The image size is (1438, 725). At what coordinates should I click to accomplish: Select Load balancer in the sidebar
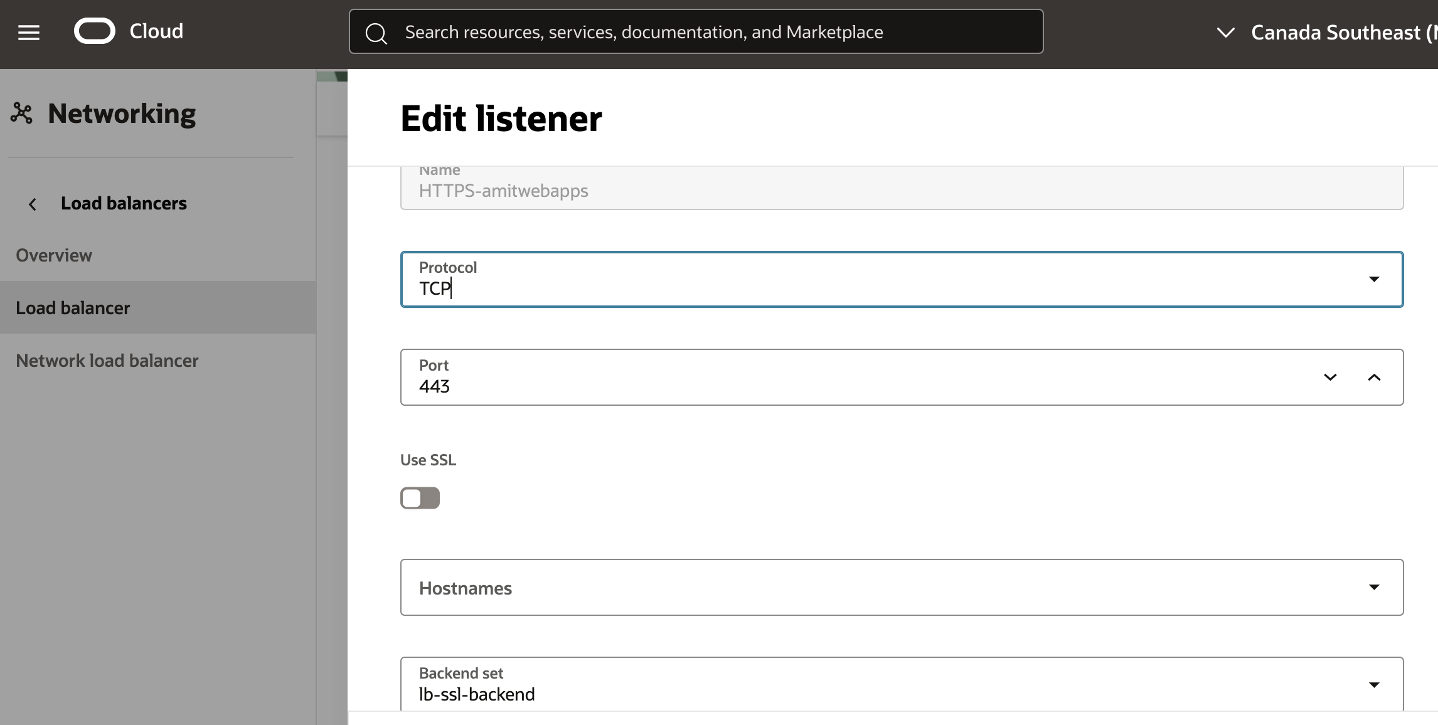(x=73, y=307)
